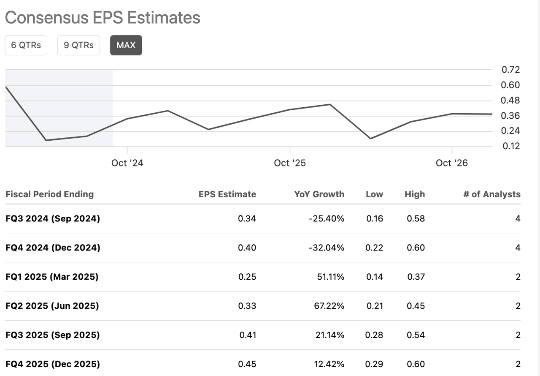Select the FQ3 2024 (Sep 2024) row

[x=53, y=218]
